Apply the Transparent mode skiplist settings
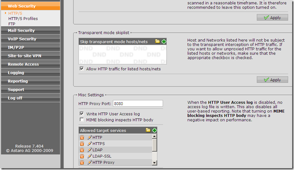Screen dimensions: 294x170 point(272,80)
